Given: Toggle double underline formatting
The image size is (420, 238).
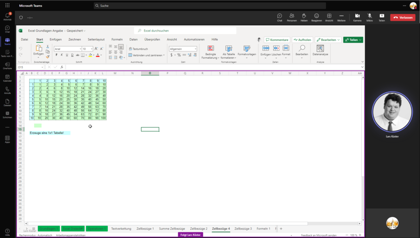Looking at the screenshot, I should pyautogui.click(x=72, y=55).
